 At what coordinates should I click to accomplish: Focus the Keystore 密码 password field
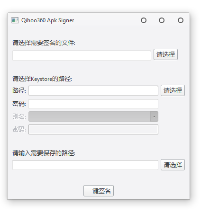point(93,104)
